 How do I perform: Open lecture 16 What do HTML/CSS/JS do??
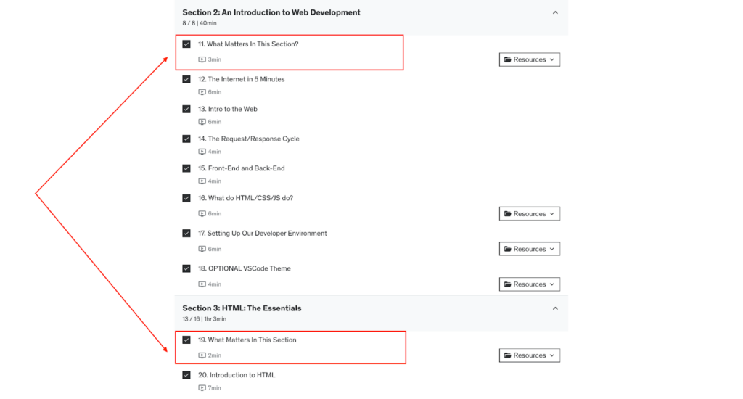[x=245, y=198]
